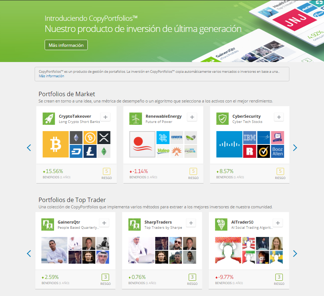This screenshot has width=324, height=296.
Task: Click the Más información banner button
Action: coord(66,45)
